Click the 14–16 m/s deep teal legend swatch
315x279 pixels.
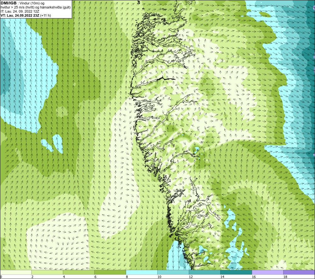236,272
